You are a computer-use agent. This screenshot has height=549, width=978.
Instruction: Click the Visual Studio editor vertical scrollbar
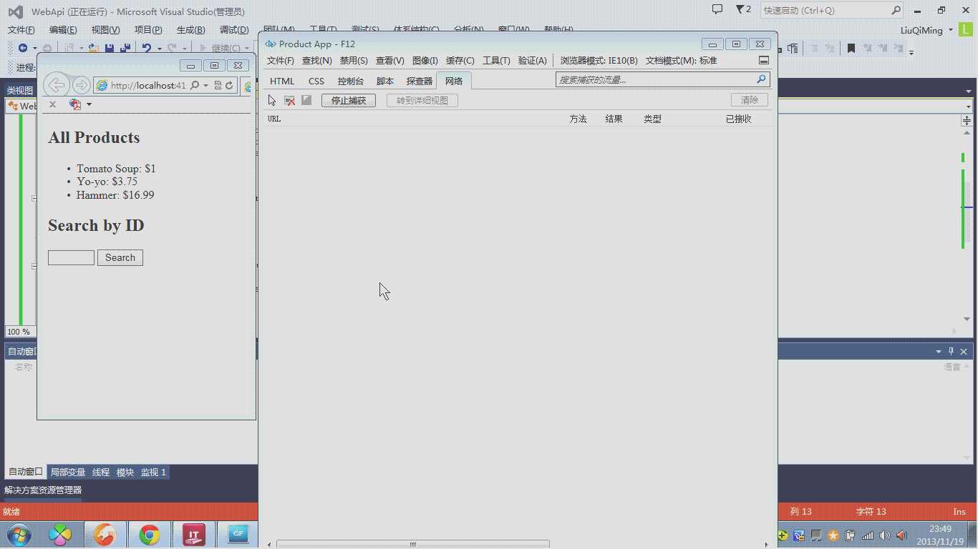pyautogui.click(x=967, y=225)
